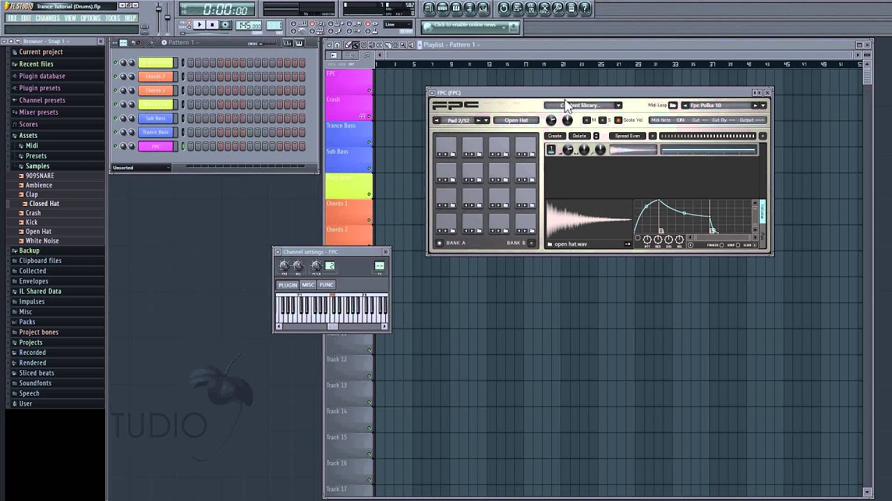
Task: Click the Delete layer button in FPC
Action: pos(579,136)
